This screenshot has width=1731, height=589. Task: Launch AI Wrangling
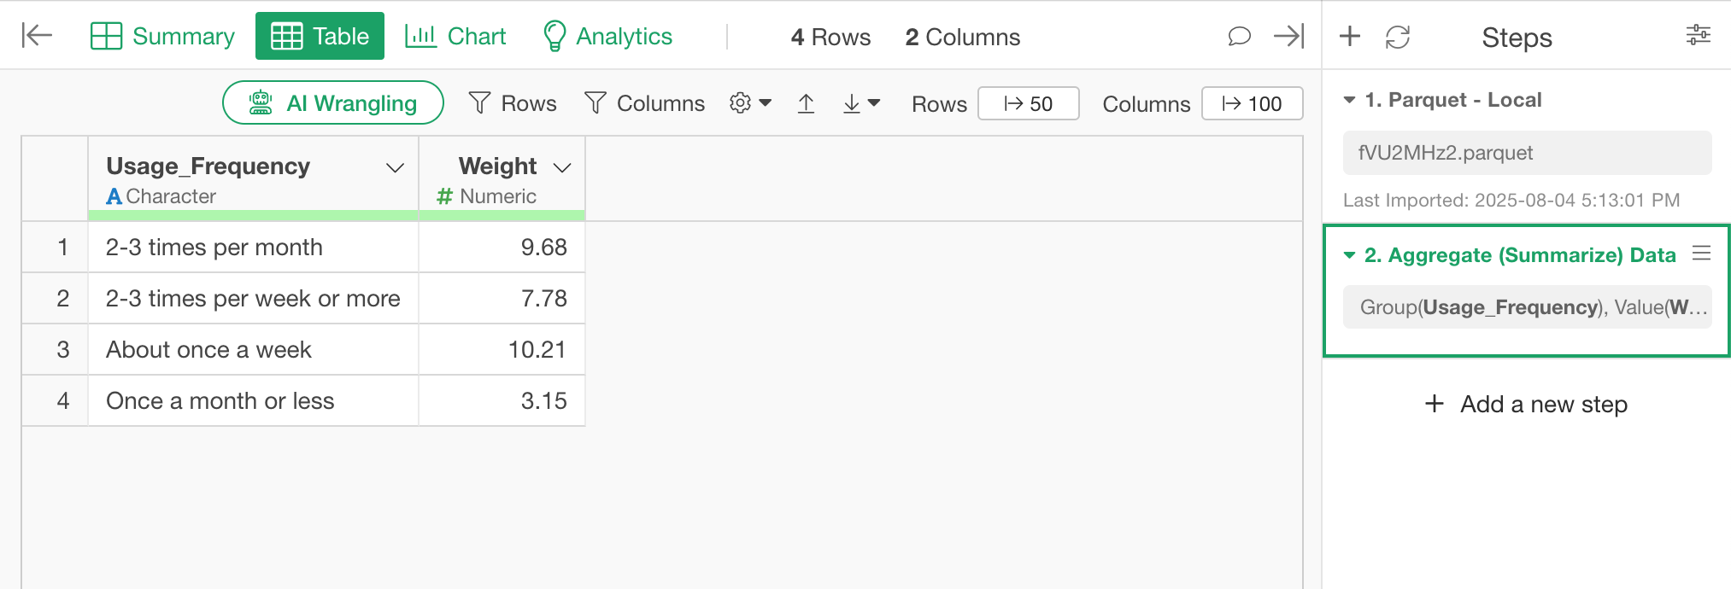333,102
